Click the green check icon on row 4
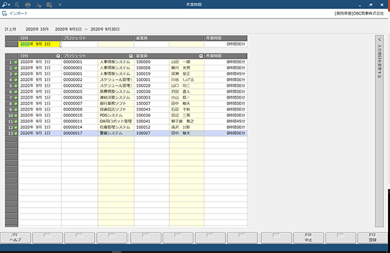Image resolution: width=390 pixels, height=253 pixels. pos(16,80)
